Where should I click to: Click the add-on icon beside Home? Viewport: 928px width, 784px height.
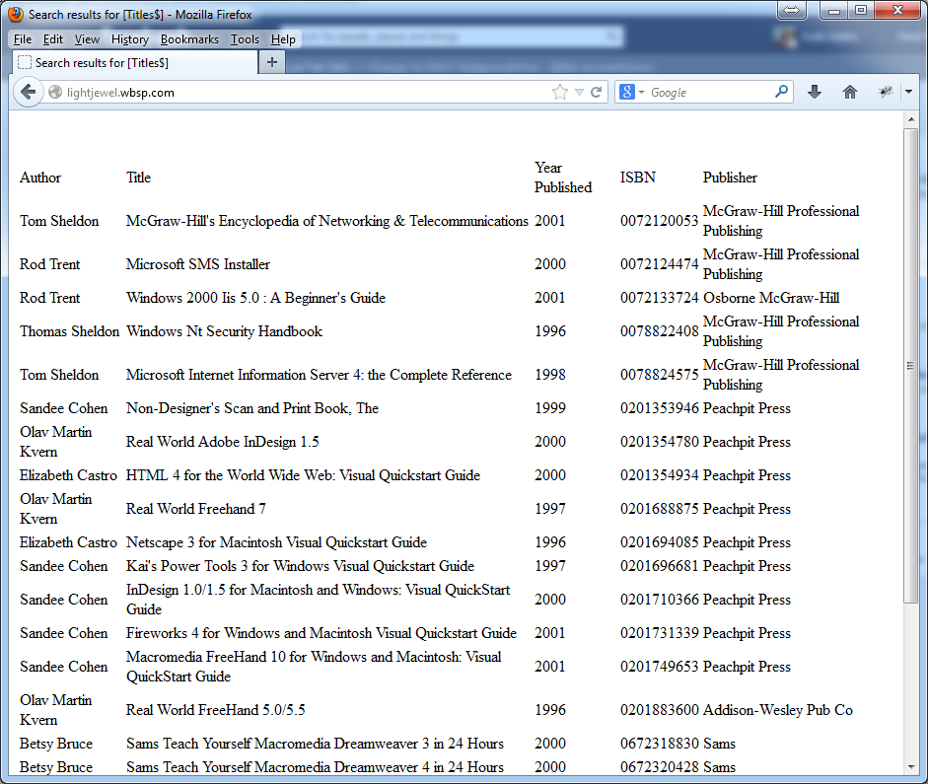click(886, 92)
